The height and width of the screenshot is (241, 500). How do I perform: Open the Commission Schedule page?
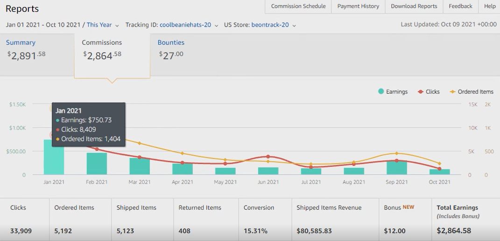click(x=298, y=7)
